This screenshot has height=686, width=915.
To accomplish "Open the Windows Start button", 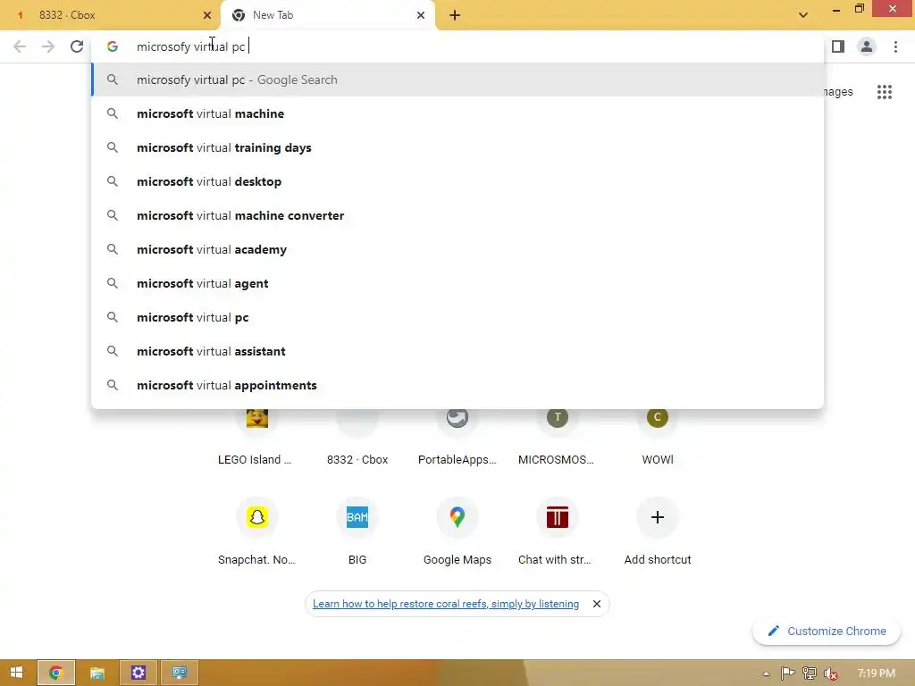I will tap(16, 673).
